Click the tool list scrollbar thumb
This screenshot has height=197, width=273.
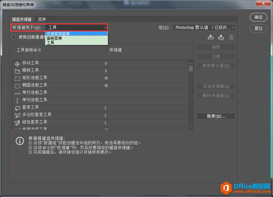[191, 68]
